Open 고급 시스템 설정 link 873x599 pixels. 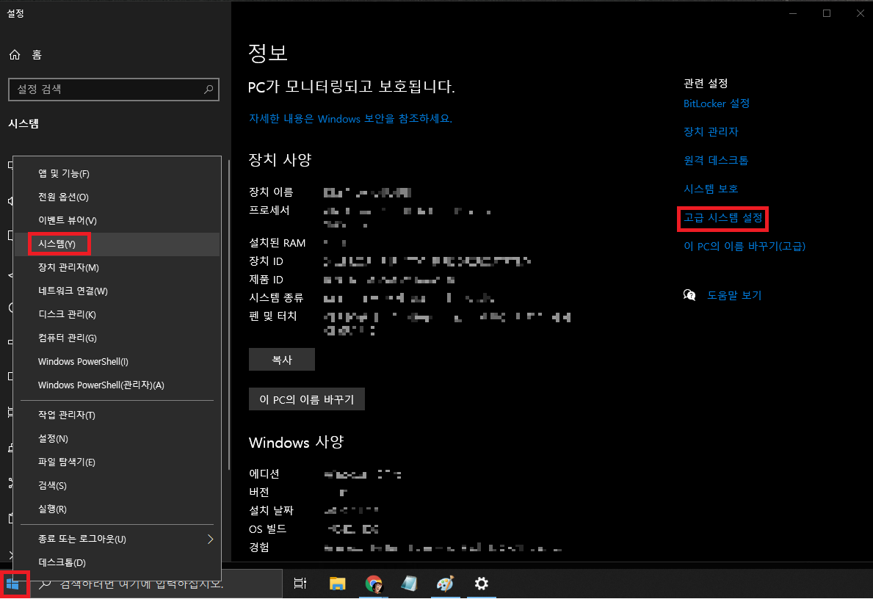[722, 218]
